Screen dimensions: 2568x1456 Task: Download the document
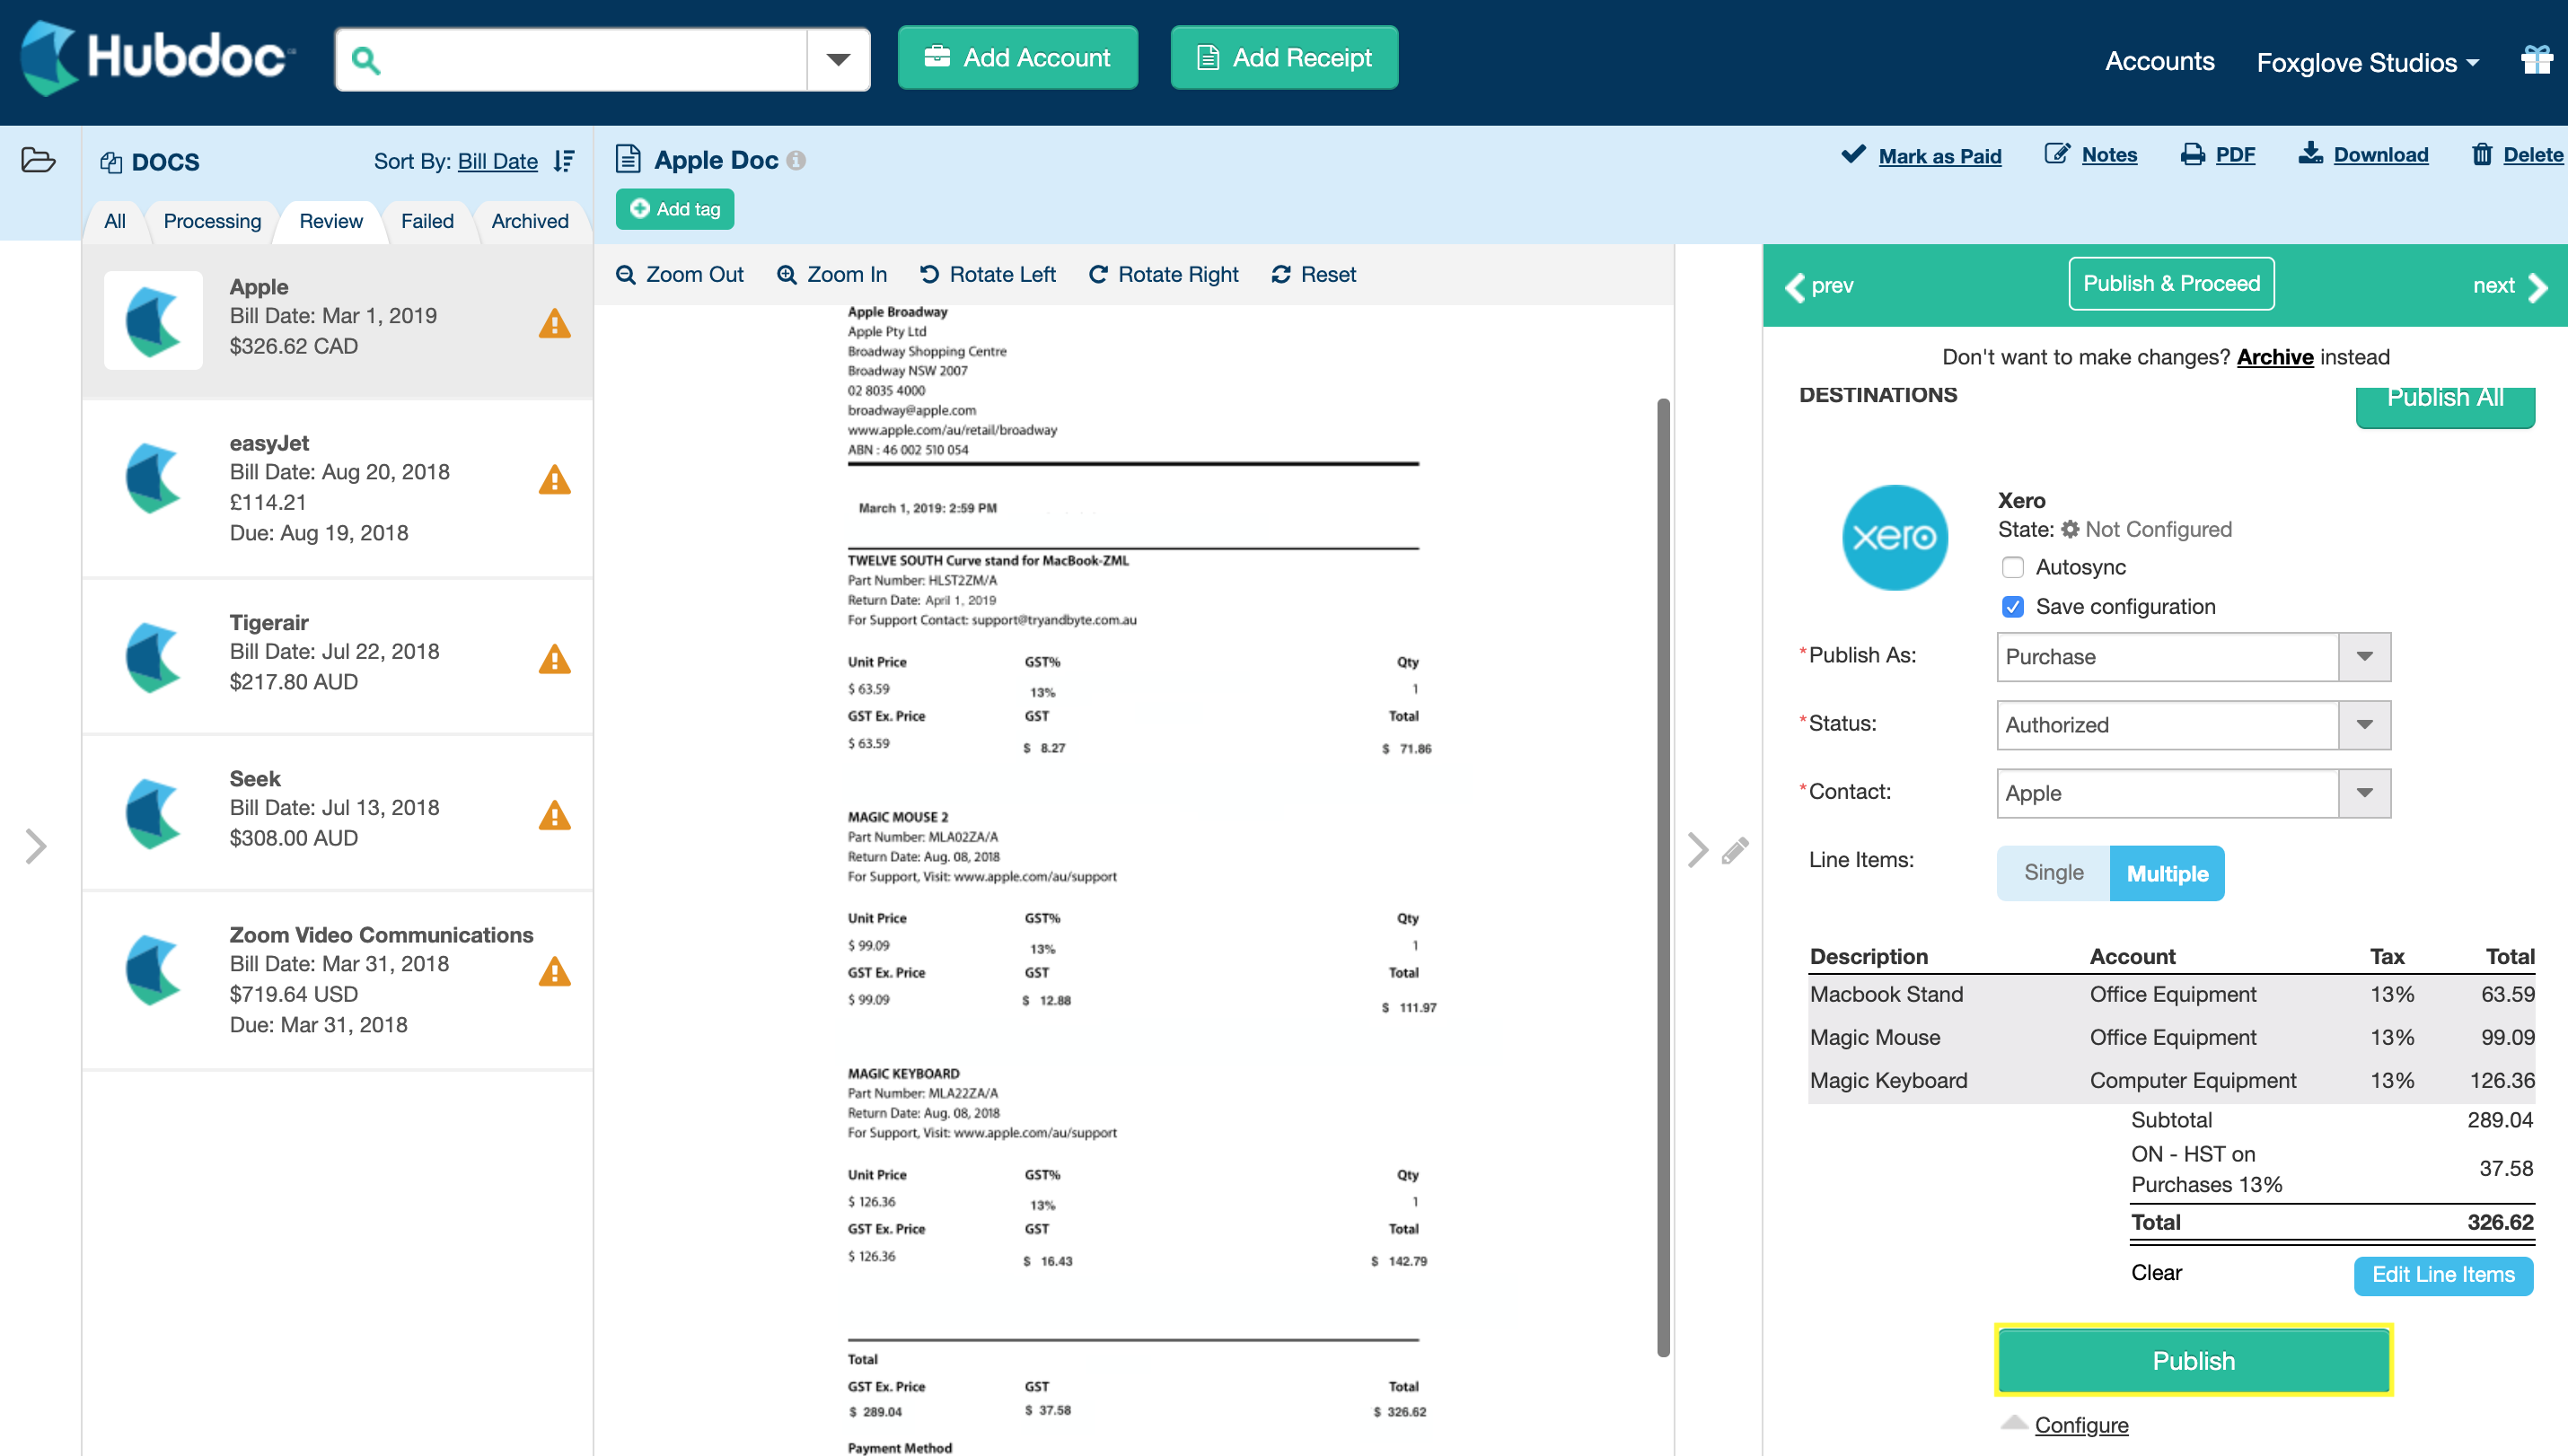click(x=2364, y=154)
